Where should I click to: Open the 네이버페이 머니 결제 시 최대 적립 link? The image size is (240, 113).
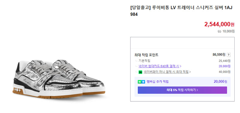pyautogui.click(x=166, y=72)
